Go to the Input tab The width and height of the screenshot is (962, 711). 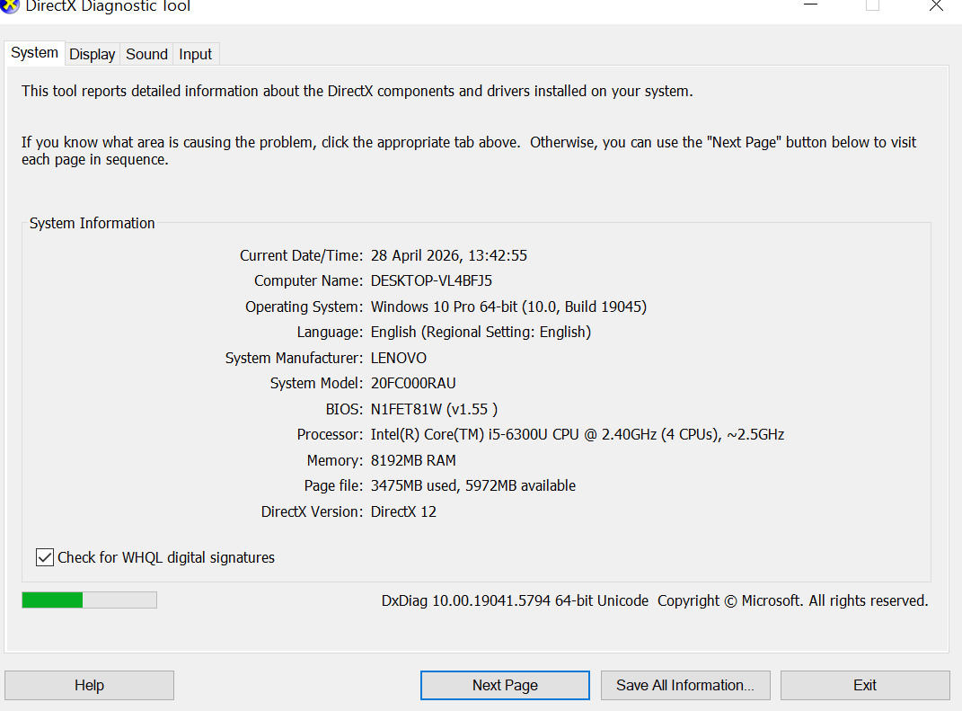tap(195, 54)
